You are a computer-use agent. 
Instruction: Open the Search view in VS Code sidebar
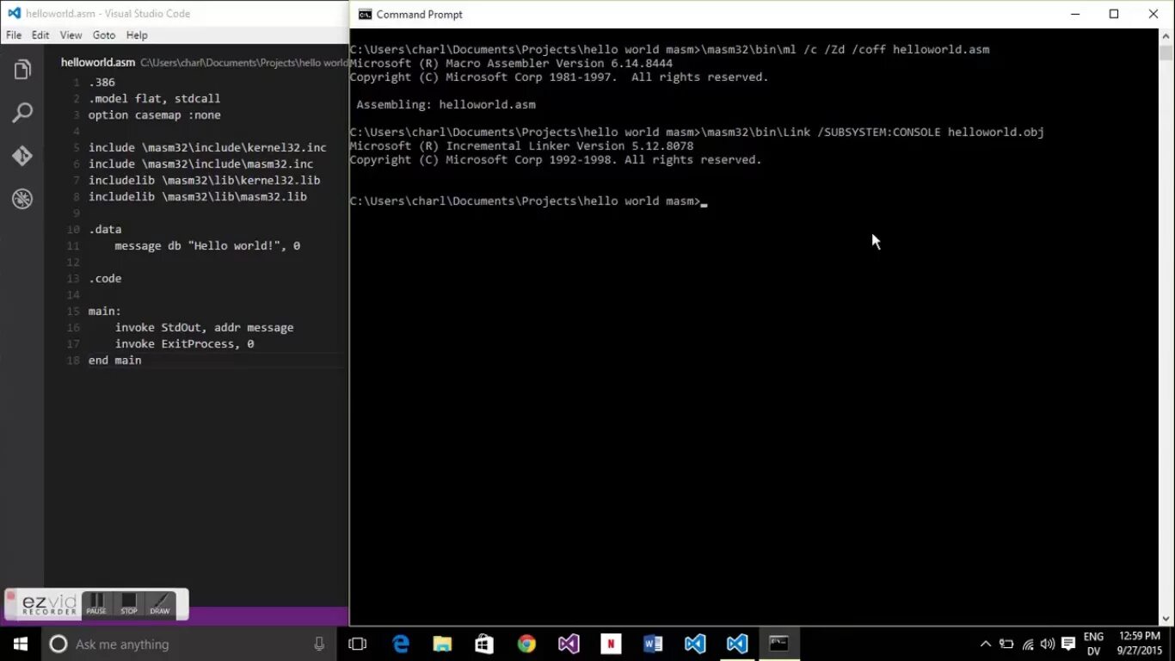[22, 113]
